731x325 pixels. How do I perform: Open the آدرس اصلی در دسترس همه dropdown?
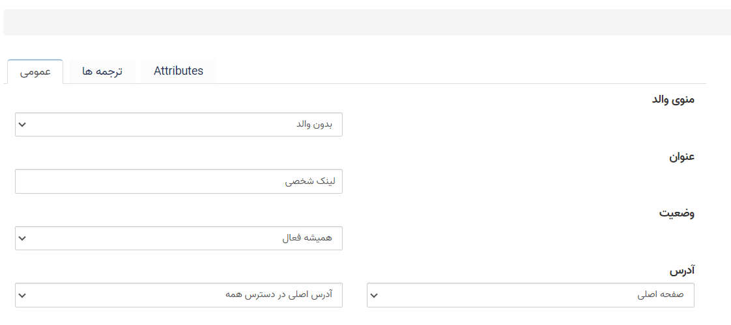[x=179, y=295]
